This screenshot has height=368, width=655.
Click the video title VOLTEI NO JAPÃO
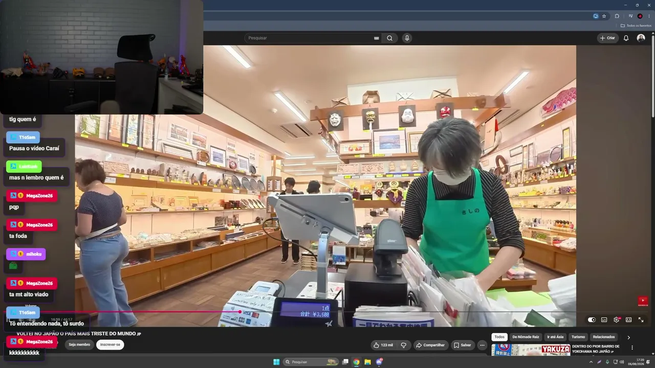79,334
